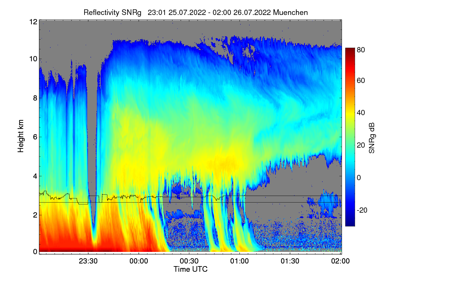Viewport: 449px width, 299px height.
Task: Click the height tick label '0'
Action: click(x=35, y=252)
